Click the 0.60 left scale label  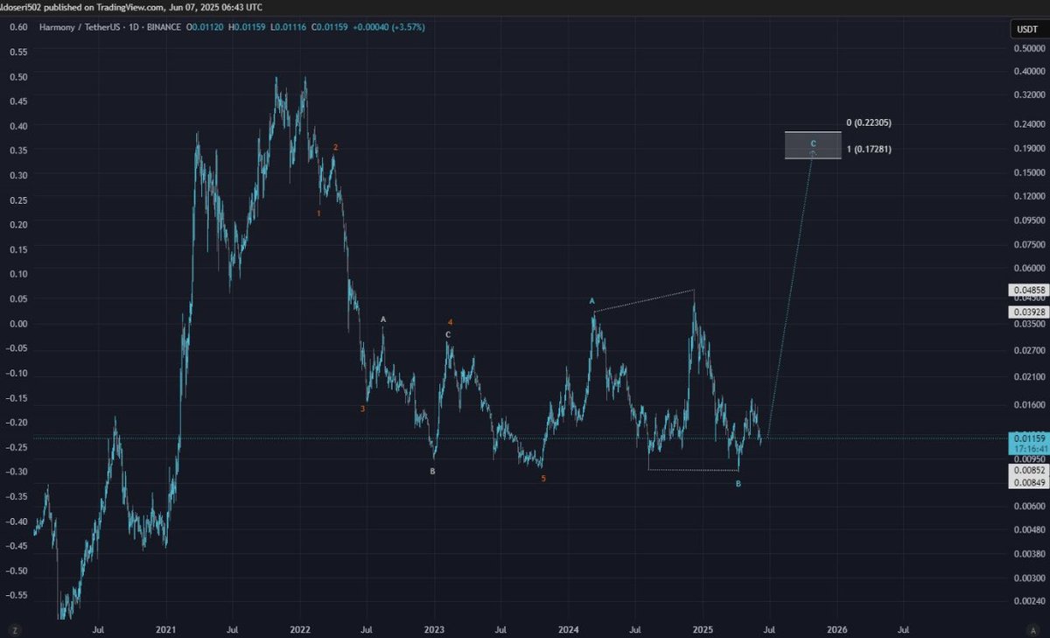(x=20, y=27)
